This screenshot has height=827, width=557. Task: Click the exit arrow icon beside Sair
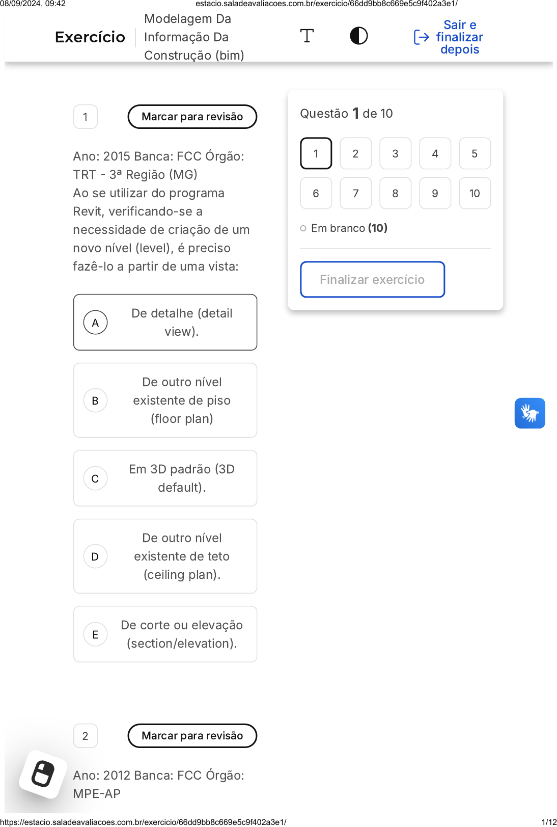(421, 37)
